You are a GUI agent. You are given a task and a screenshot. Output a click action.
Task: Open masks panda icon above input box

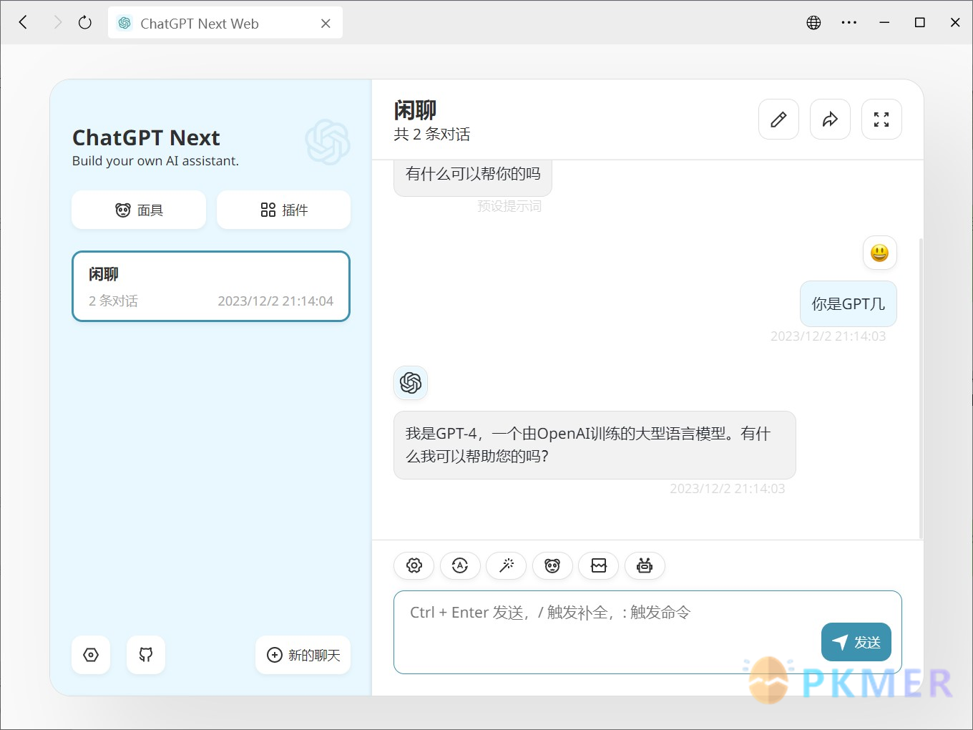[x=552, y=566]
